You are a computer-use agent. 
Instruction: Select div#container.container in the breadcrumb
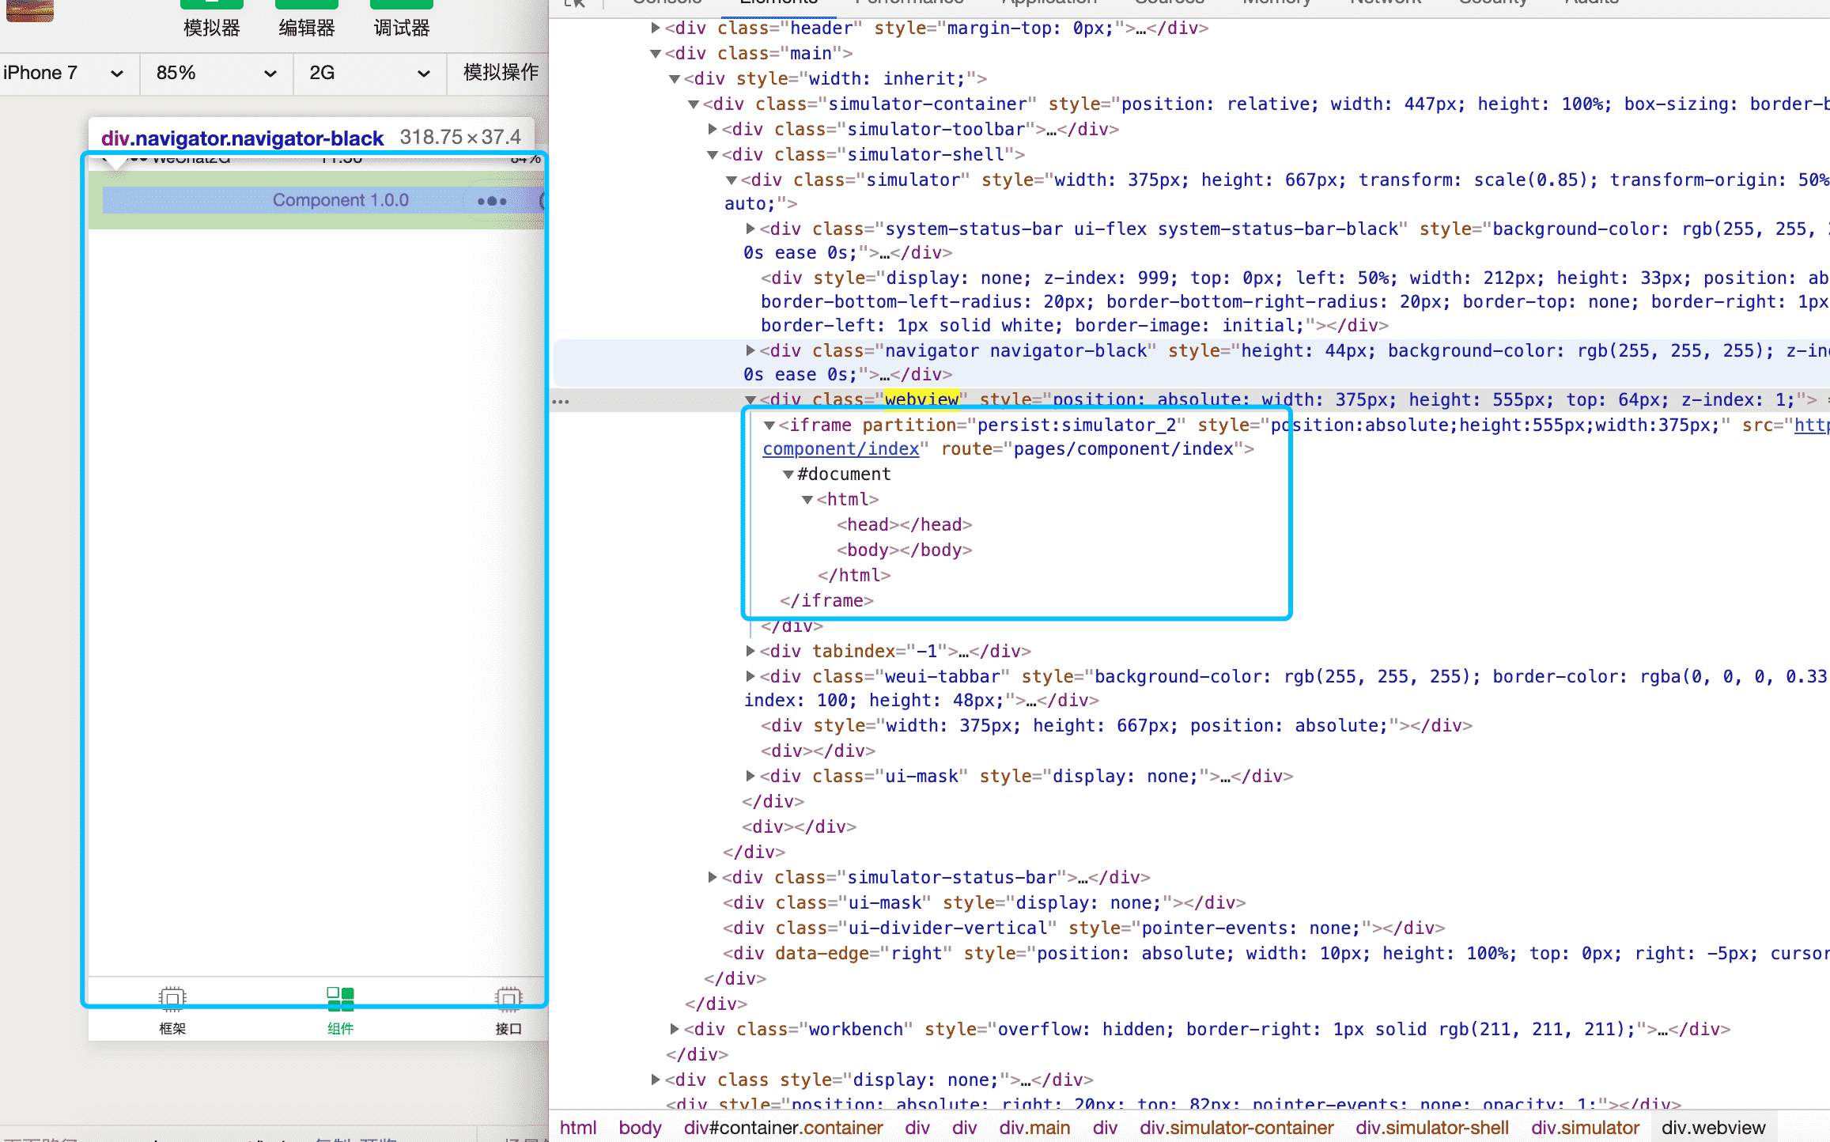783,1128
